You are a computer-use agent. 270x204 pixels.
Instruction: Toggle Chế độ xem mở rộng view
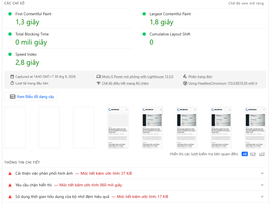[246, 3]
